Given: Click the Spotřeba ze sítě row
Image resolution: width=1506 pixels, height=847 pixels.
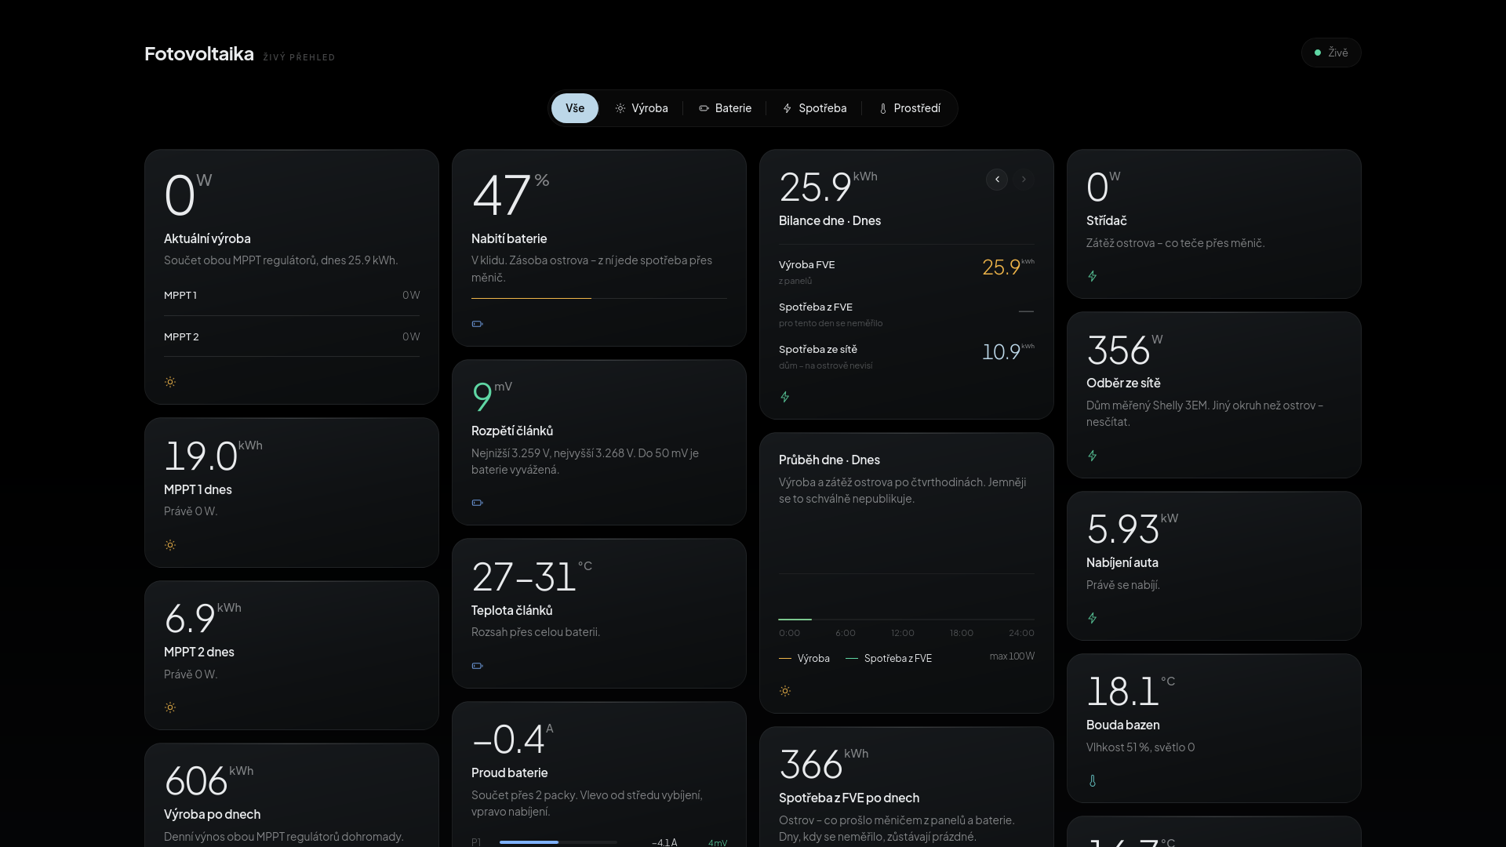Looking at the screenshot, I should pos(907,356).
